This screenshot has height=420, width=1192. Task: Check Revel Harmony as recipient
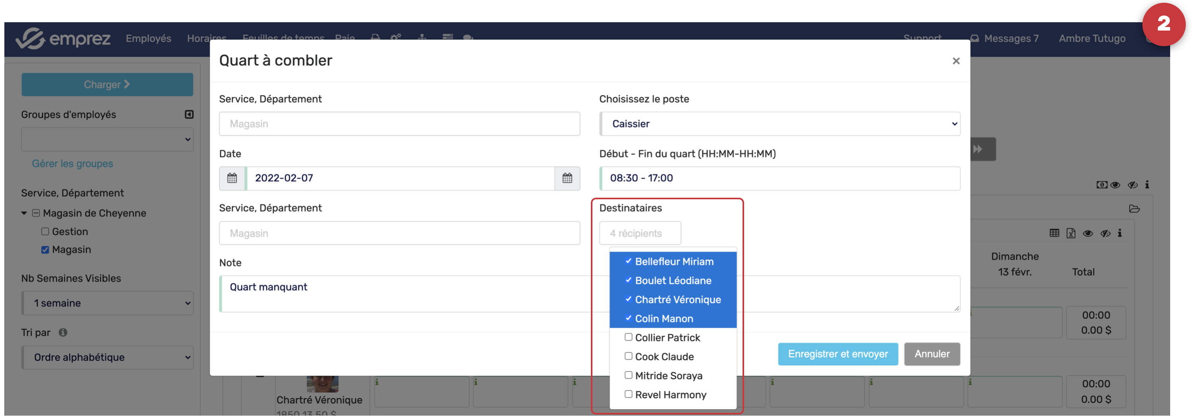click(x=629, y=394)
